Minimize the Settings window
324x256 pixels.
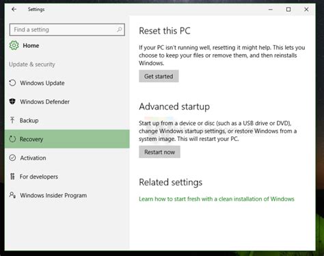(x=271, y=10)
